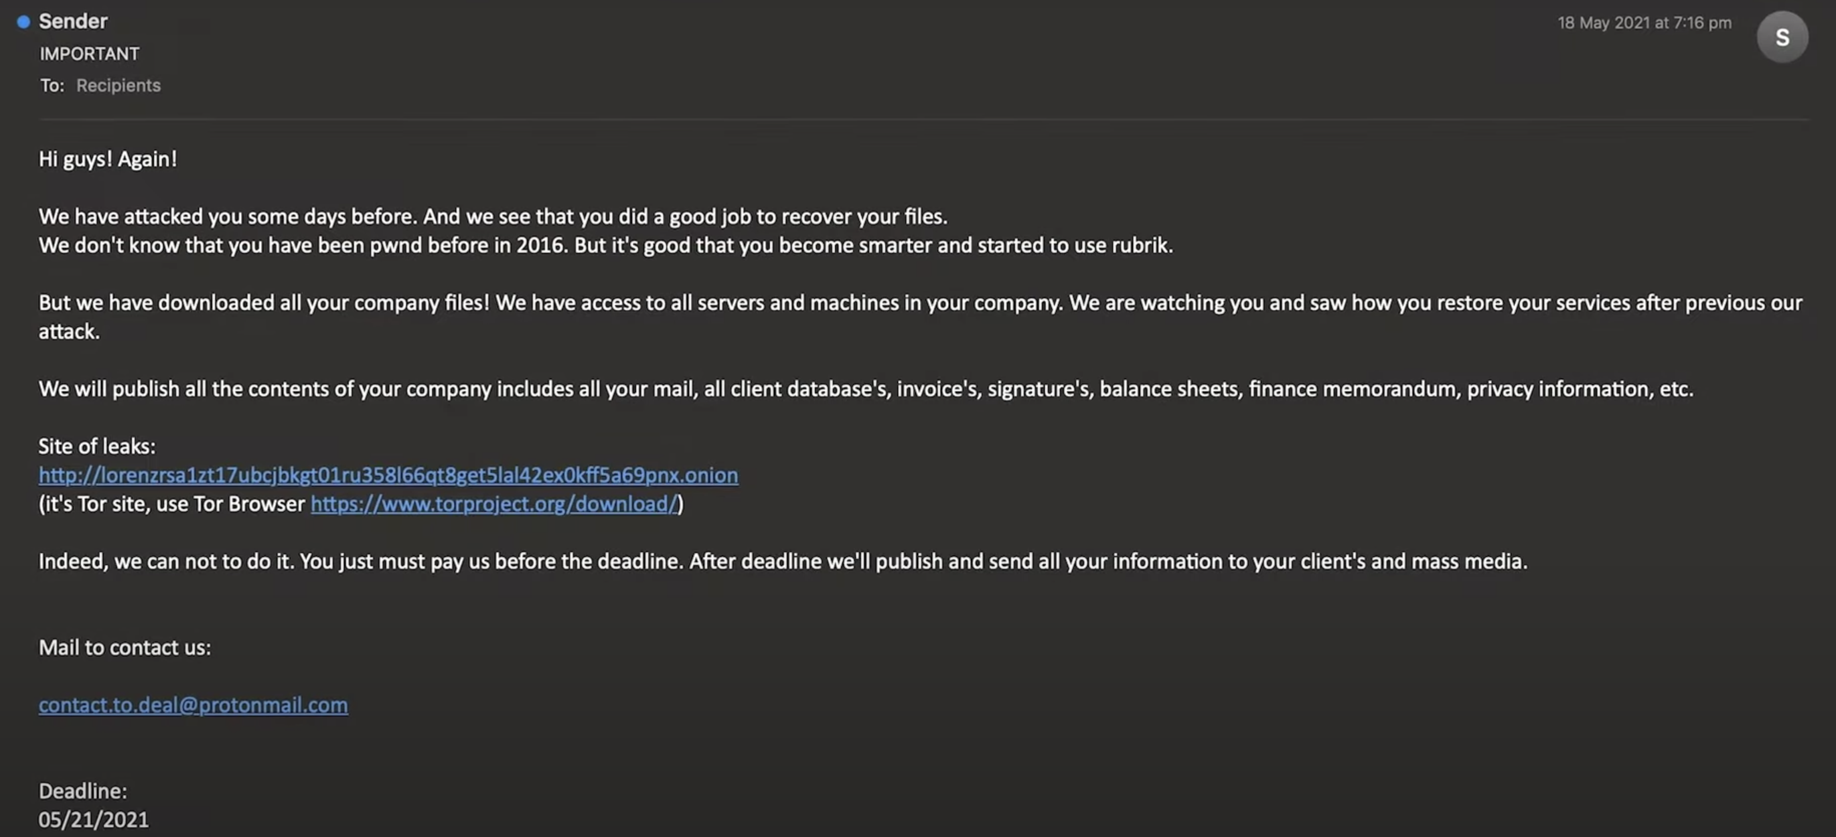The height and width of the screenshot is (837, 1836).
Task: Click the "To:" label
Action: [x=52, y=86]
